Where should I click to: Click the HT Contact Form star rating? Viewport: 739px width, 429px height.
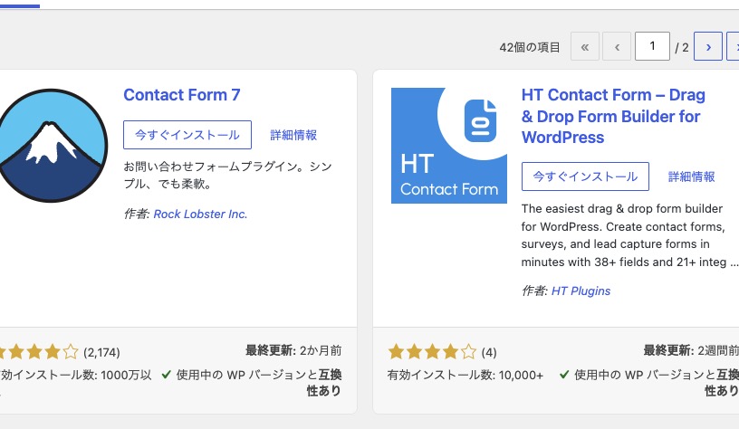(x=432, y=352)
